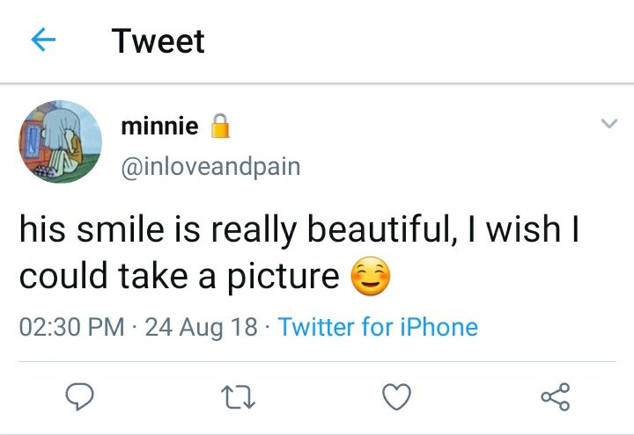The height and width of the screenshot is (435, 634).
Task: Retweet using the arrows icon
Action: click(x=238, y=396)
